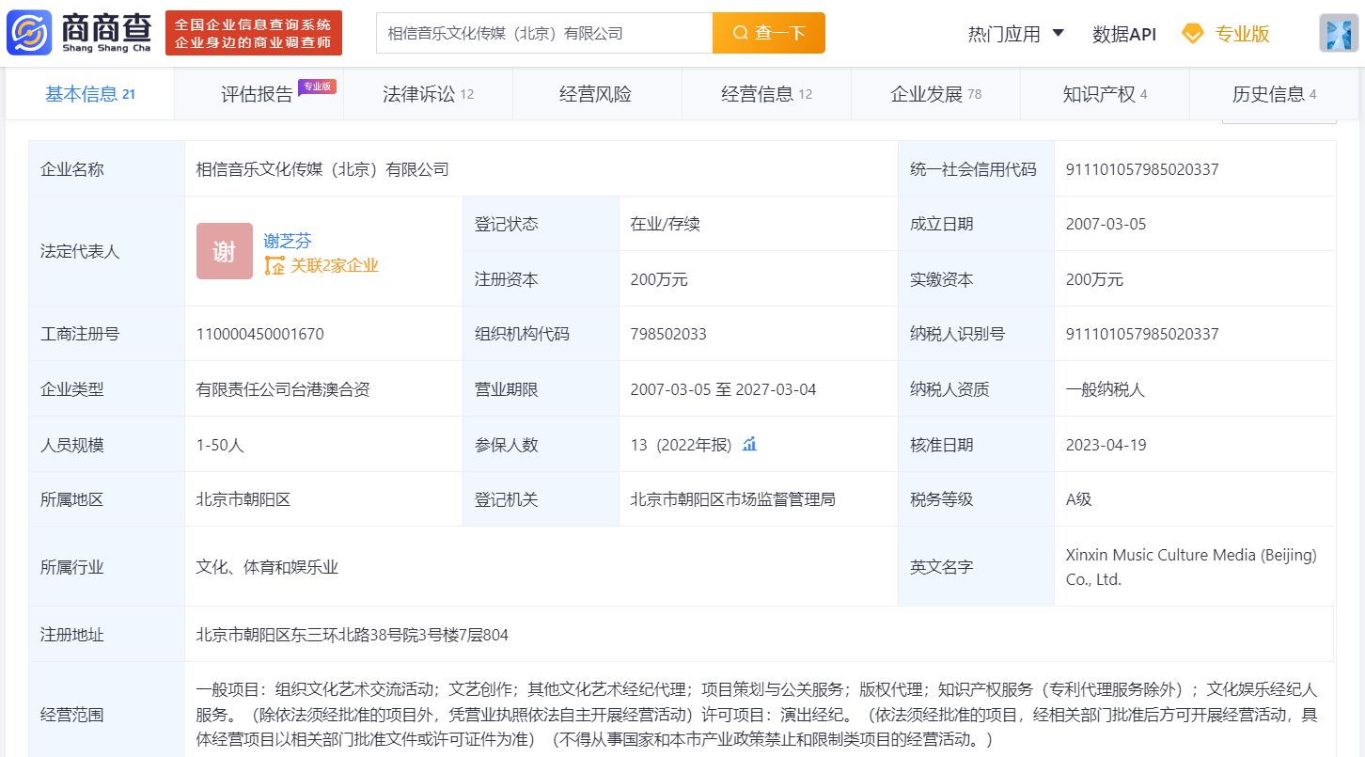Screen dimensions: 1365x757
Task: Click the registration status 在业/存续
Action: (x=665, y=224)
